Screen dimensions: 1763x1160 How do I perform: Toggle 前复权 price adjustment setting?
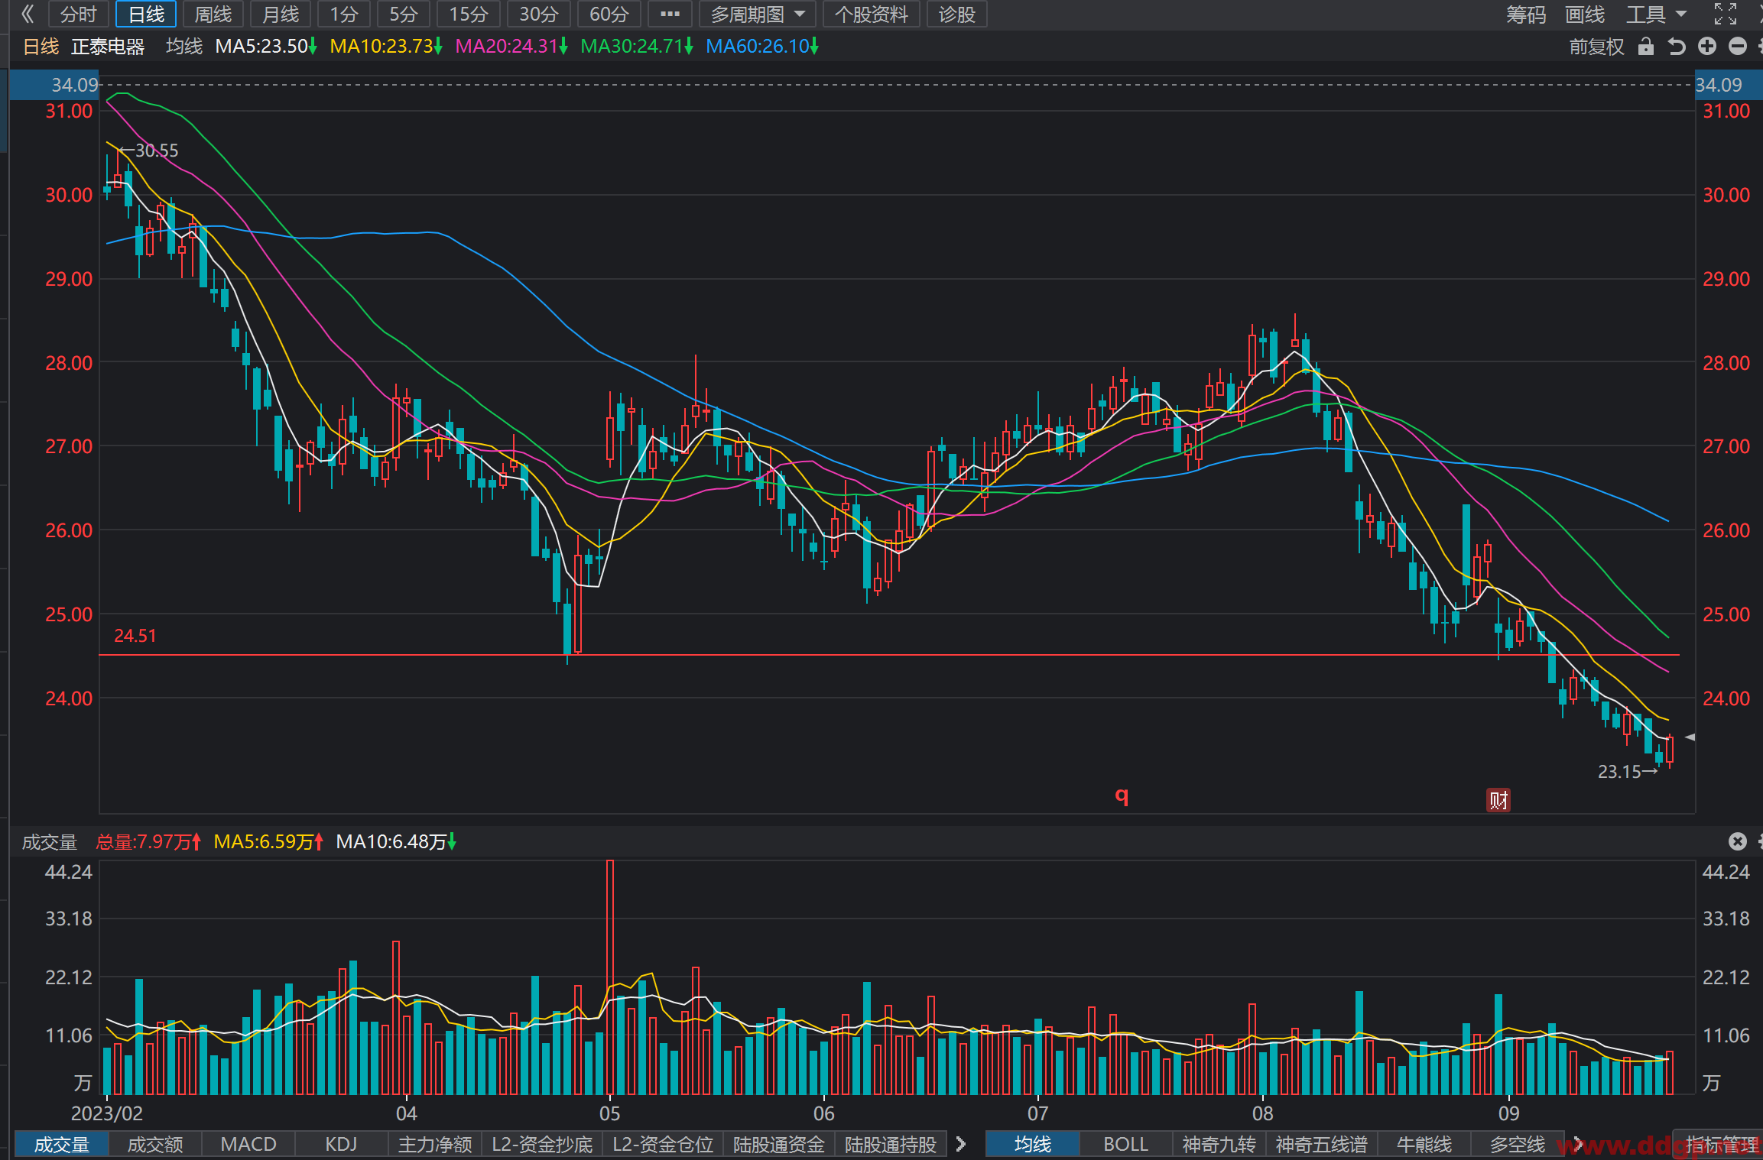coord(1596,47)
